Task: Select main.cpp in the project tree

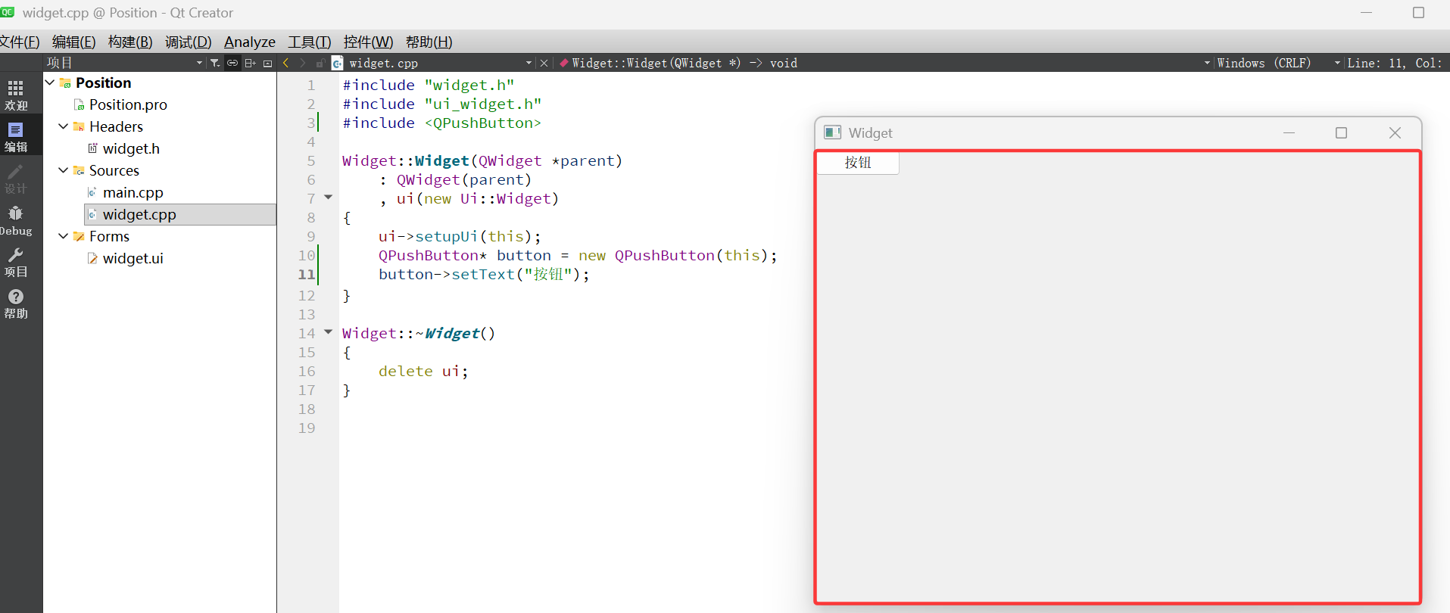Action: (133, 192)
